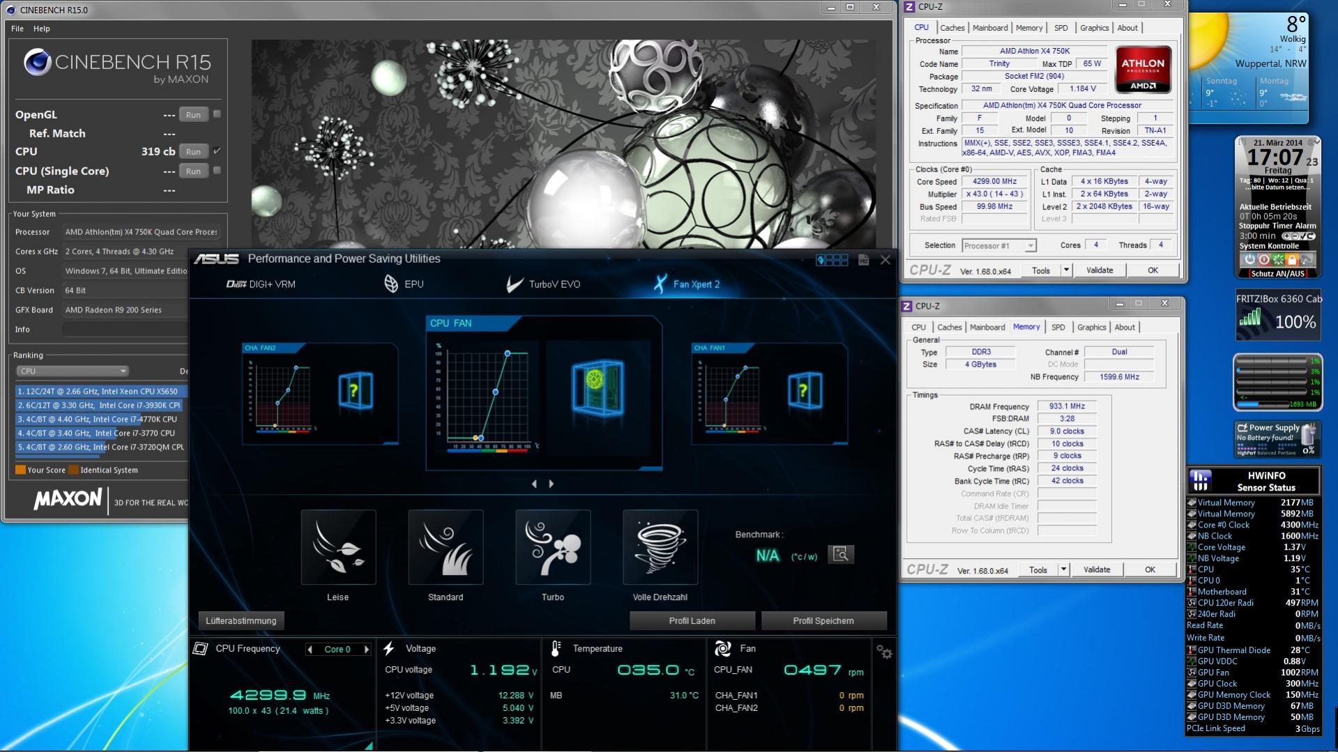
Task: Click the FRITZ!Box signal strength icon
Action: (1250, 319)
